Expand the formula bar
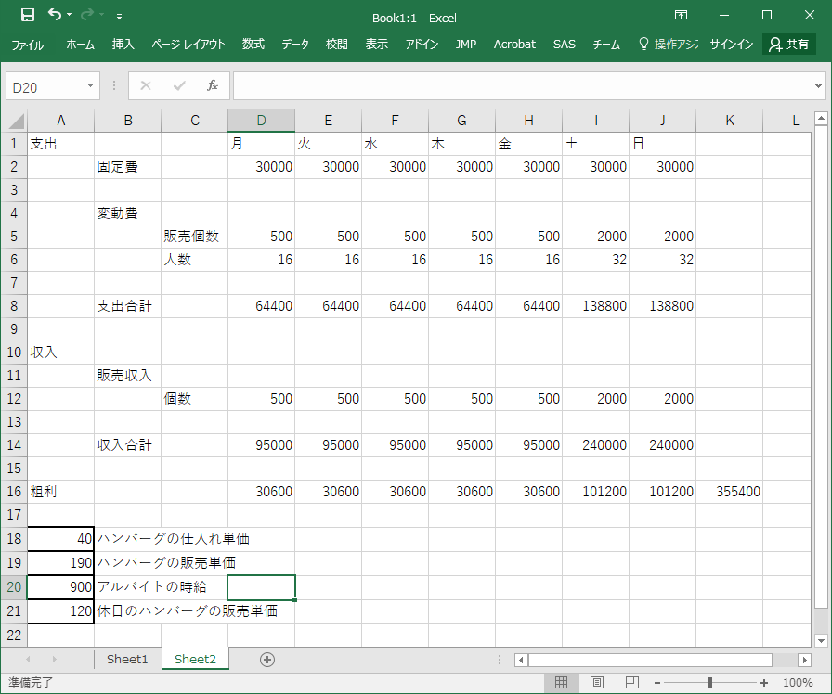 817,86
